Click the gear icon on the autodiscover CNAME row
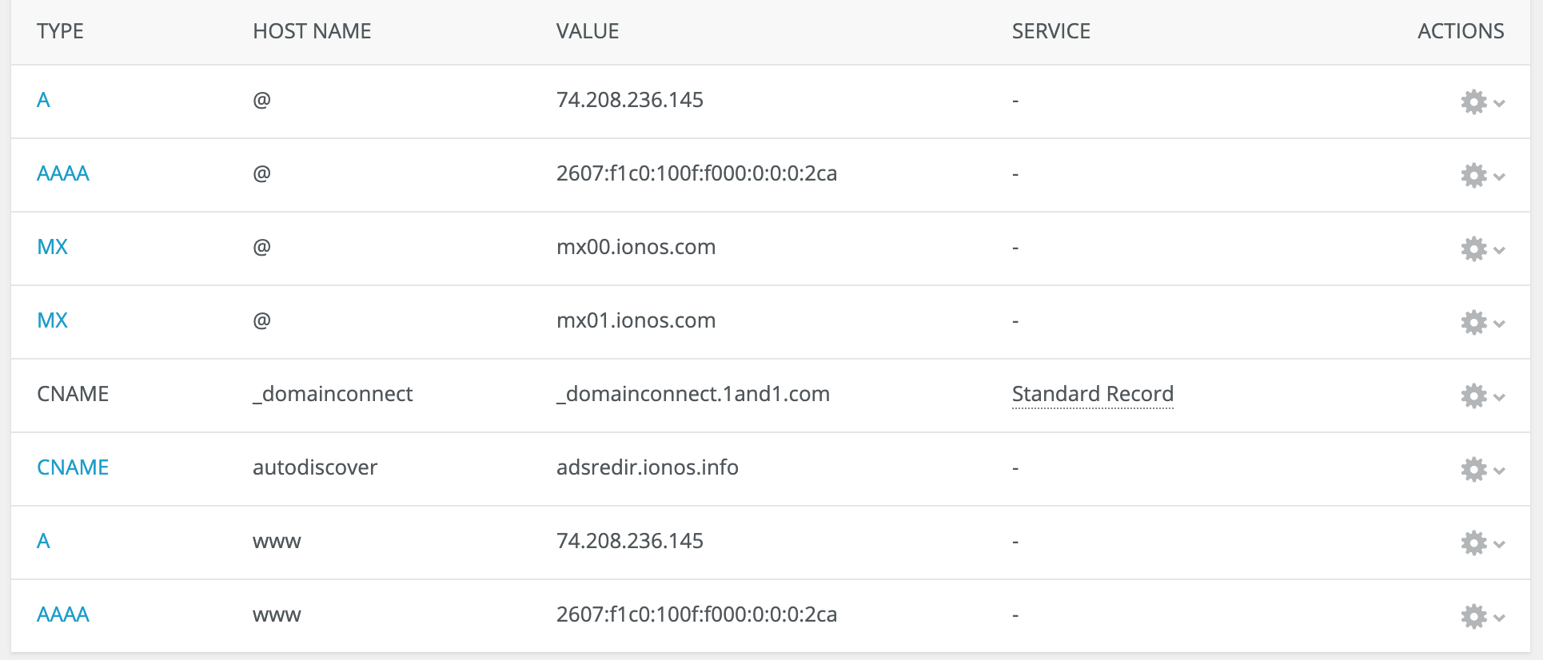Image resolution: width=1543 pixels, height=660 pixels. [1473, 468]
